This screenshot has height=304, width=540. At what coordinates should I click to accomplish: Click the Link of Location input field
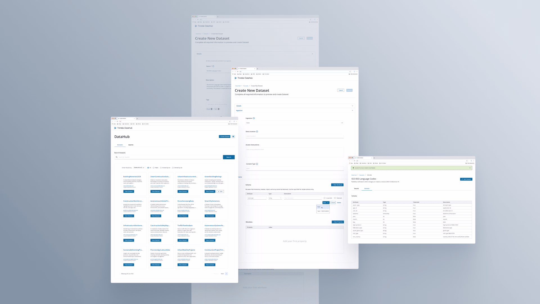click(x=294, y=136)
